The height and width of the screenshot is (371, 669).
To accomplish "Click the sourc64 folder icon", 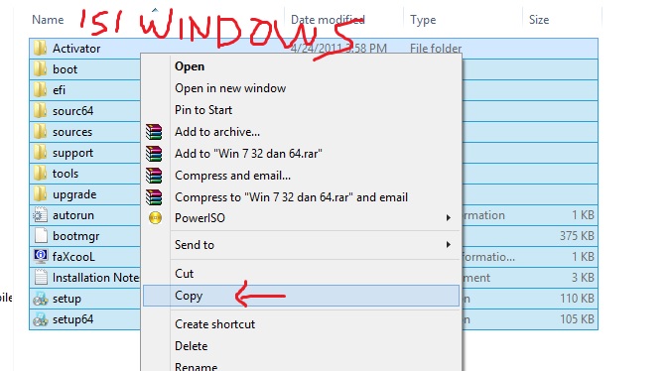I will click(x=40, y=111).
